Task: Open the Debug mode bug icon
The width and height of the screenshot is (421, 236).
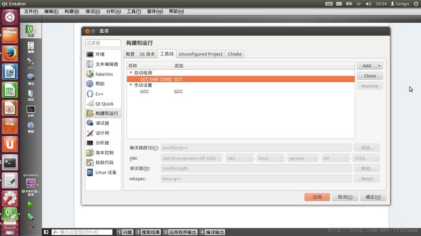Action: tap(30, 79)
